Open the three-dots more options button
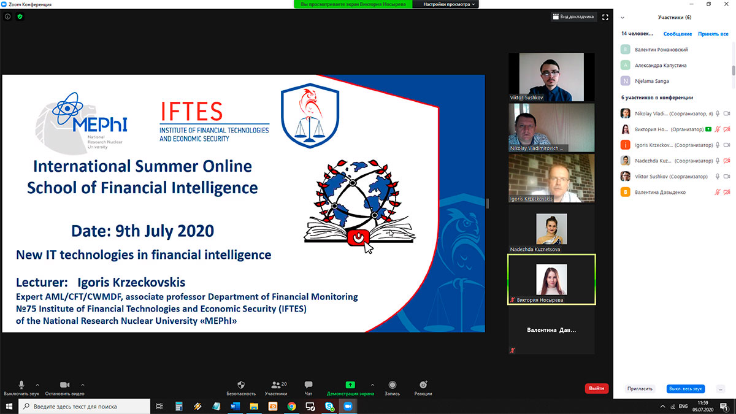 [720, 389]
